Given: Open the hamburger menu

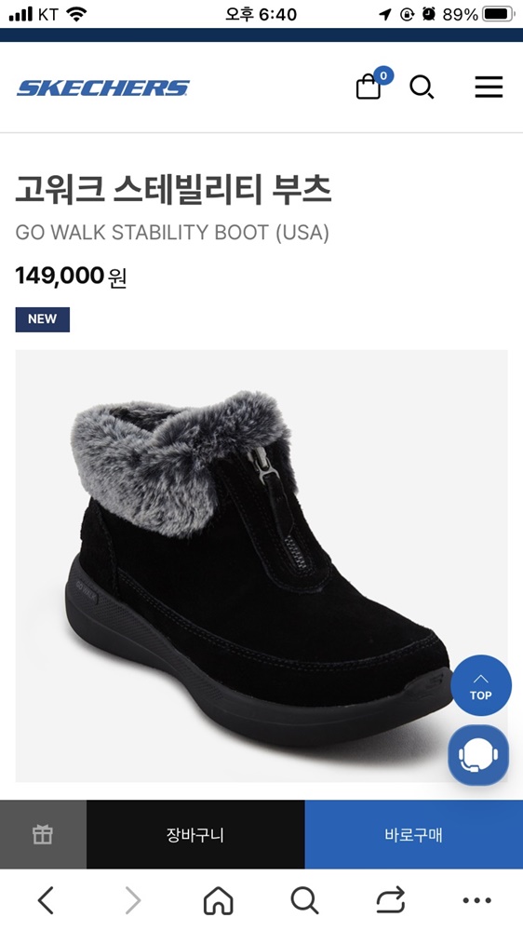Looking at the screenshot, I should pyautogui.click(x=489, y=88).
